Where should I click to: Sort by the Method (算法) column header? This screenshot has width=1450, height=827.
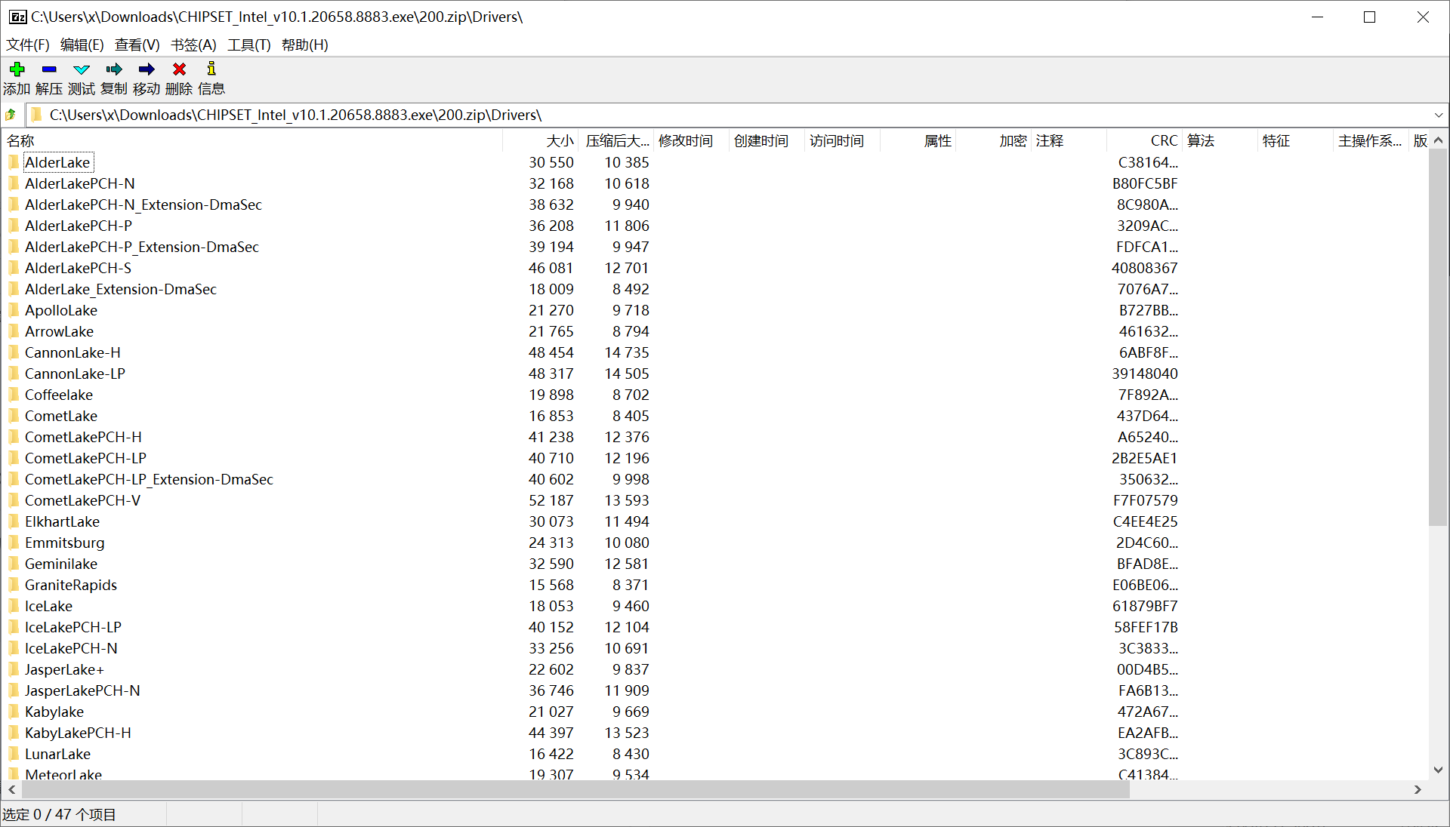pos(1220,141)
